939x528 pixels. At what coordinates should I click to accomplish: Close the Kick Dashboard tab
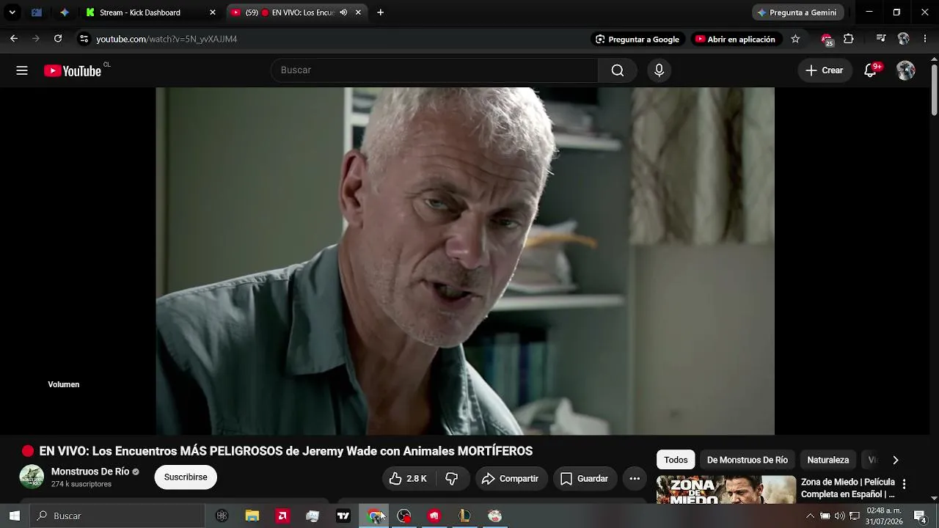[x=213, y=12]
